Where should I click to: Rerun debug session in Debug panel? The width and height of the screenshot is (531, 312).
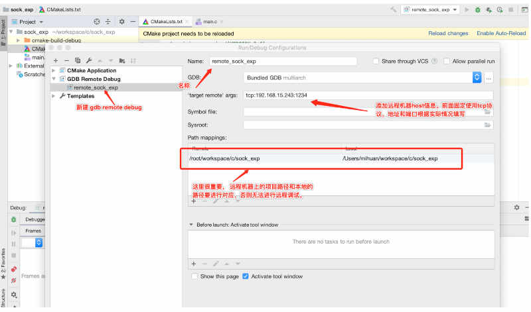coord(13,220)
